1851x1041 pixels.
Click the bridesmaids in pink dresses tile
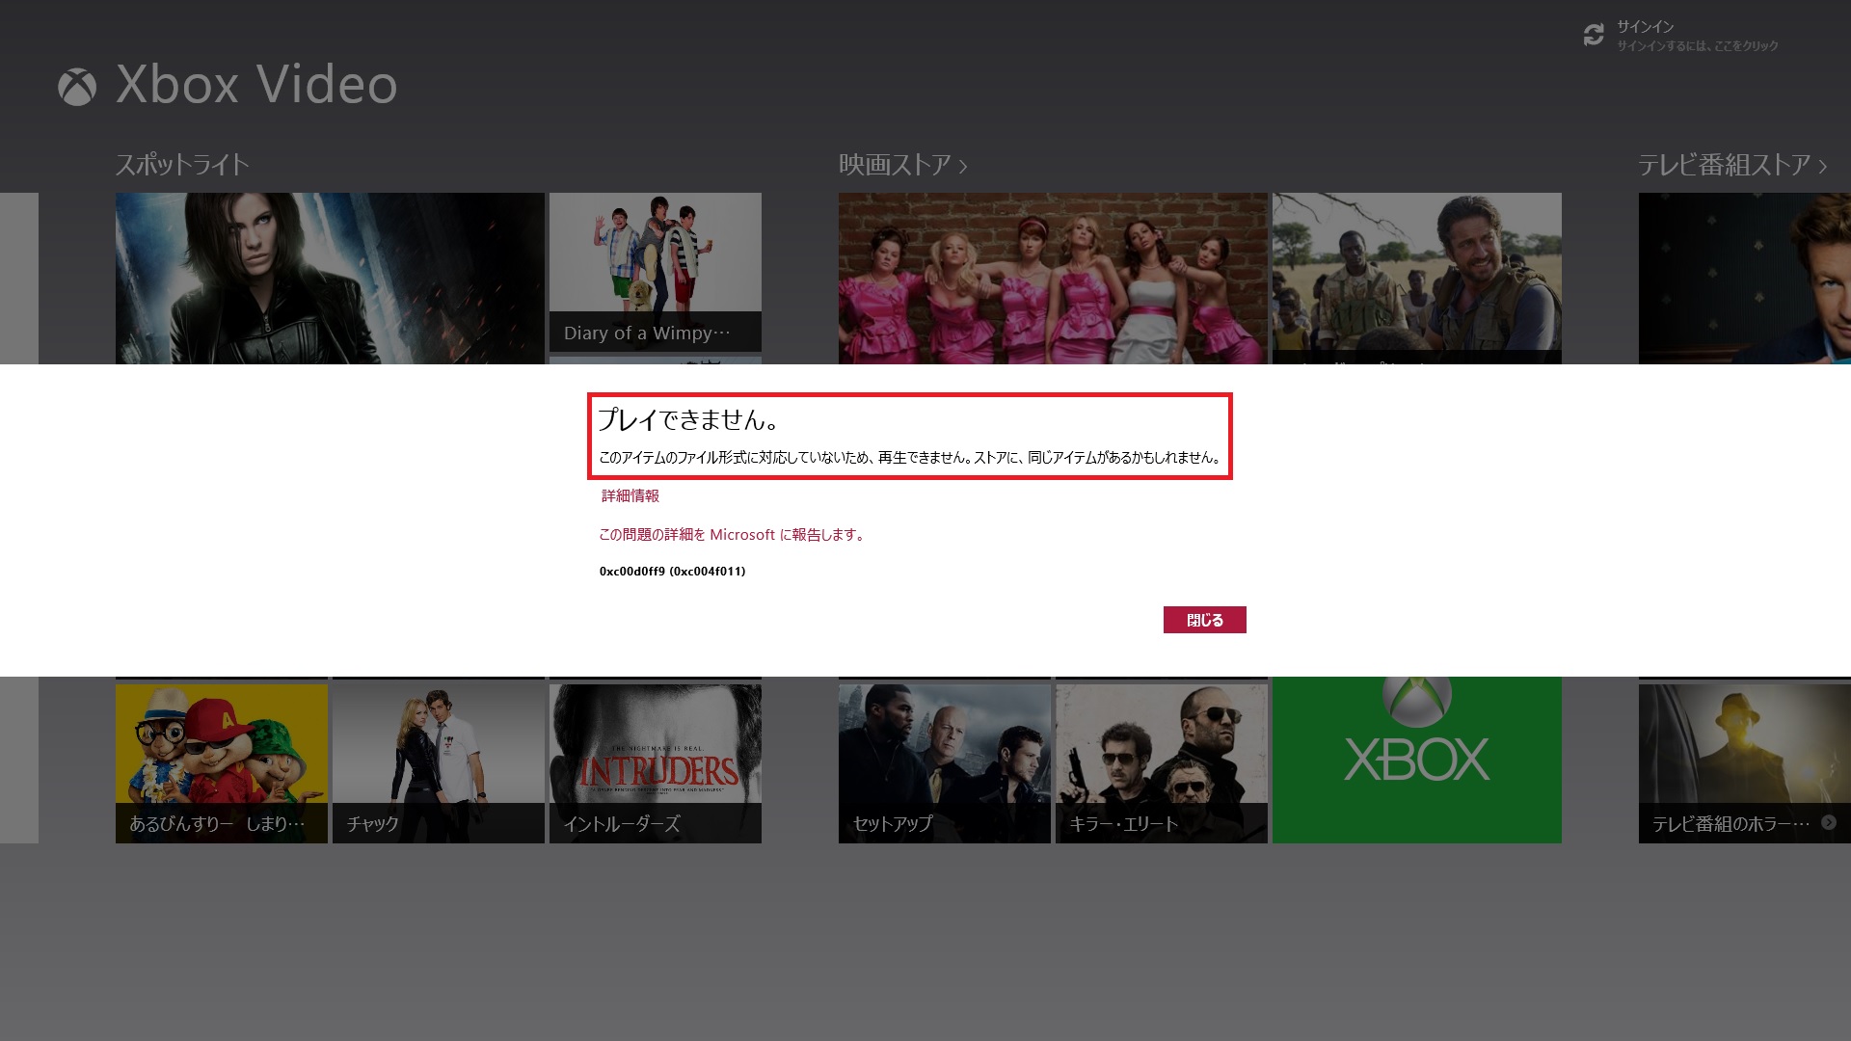click(1052, 278)
